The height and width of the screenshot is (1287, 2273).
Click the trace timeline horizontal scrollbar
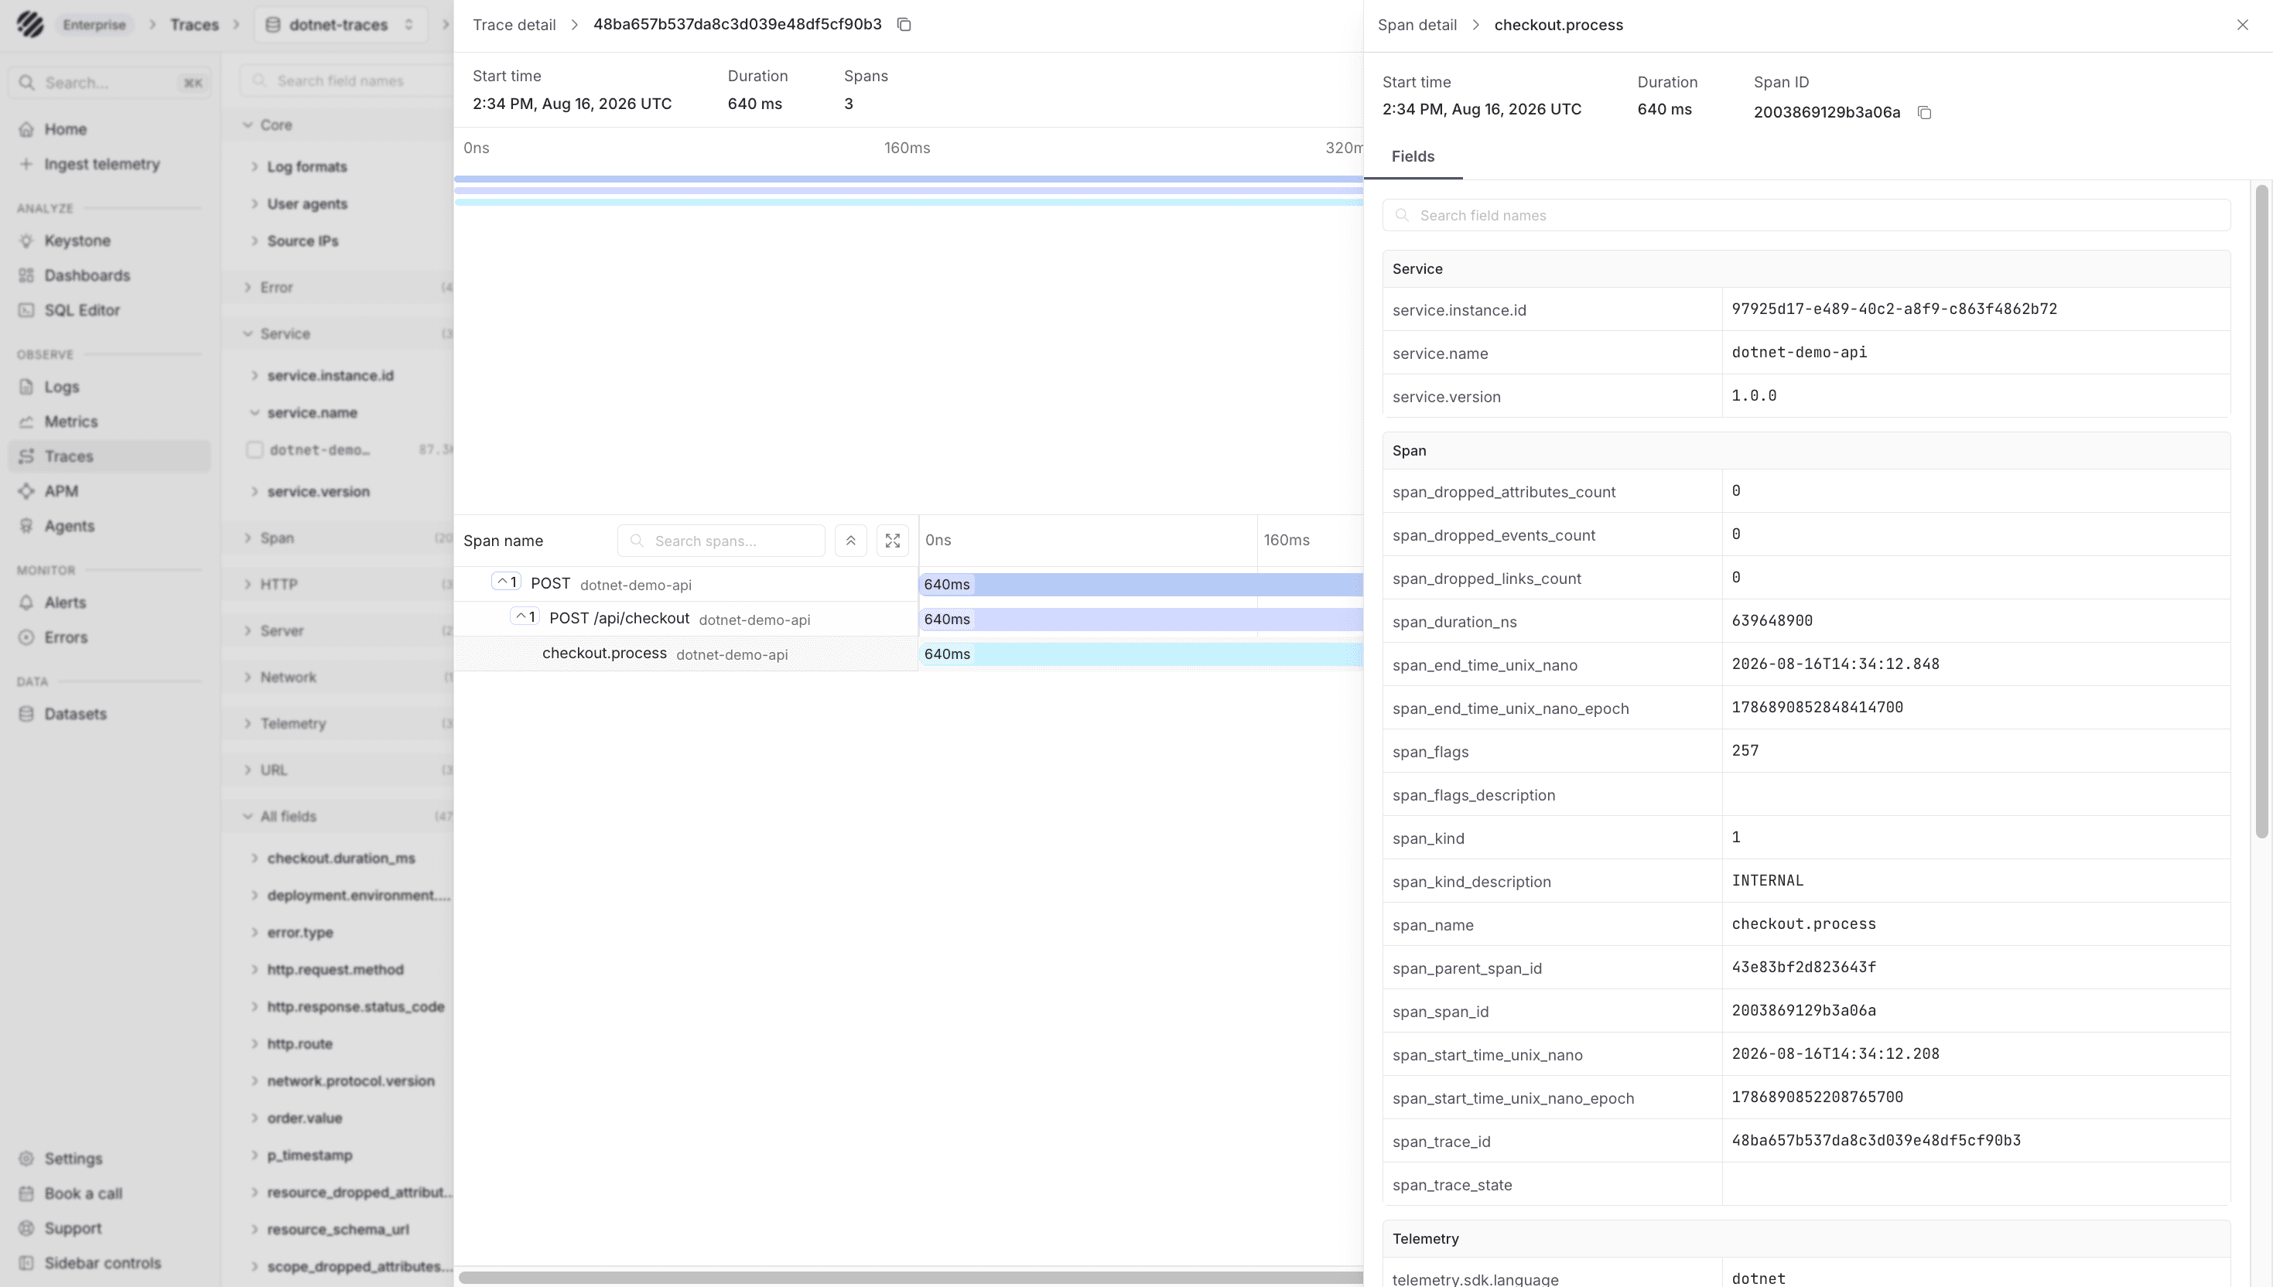pyautogui.click(x=911, y=1277)
